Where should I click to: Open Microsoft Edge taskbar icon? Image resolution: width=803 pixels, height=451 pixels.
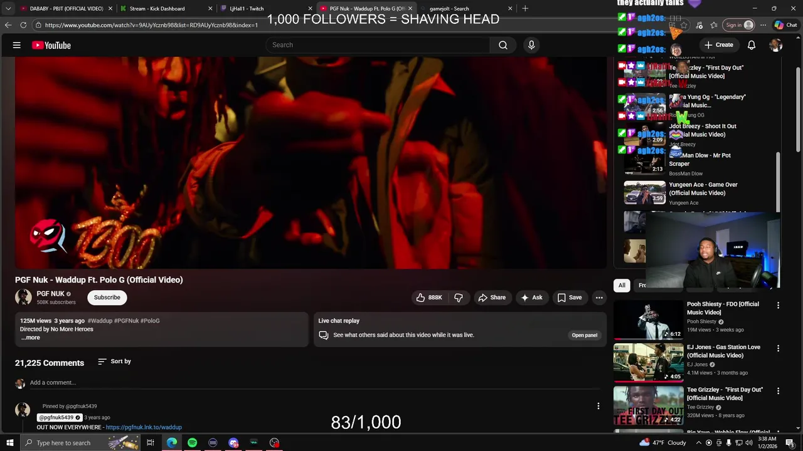171,443
